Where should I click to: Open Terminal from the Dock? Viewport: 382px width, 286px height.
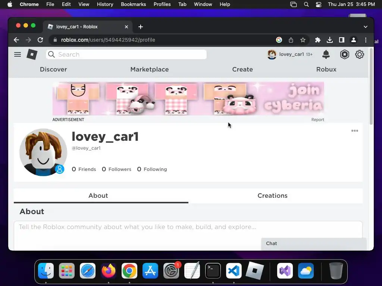(x=213, y=271)
